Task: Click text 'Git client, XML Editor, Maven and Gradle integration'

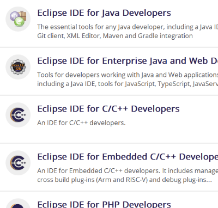Action: pos(115,36)
